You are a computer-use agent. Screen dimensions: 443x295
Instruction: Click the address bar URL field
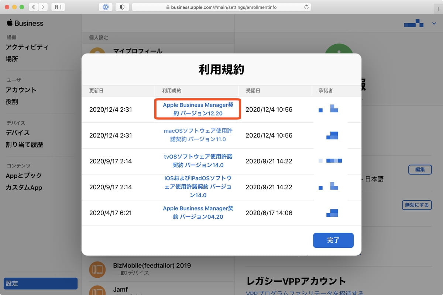pos(221,7)
